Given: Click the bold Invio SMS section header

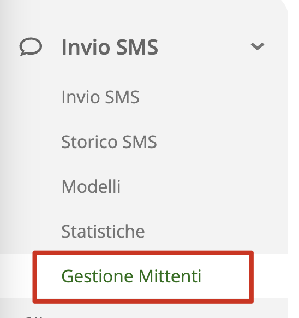Looking at the screenshot, I should (110, 47).
